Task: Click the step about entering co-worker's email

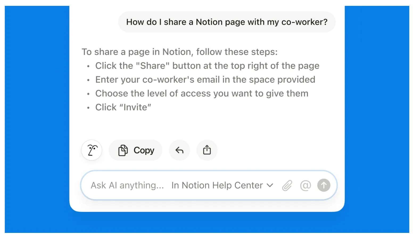Action: [205, 80]
